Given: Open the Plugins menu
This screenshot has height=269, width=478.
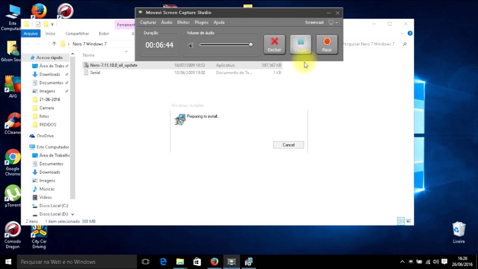Looking at the screenshot, I should click(202, 22).
